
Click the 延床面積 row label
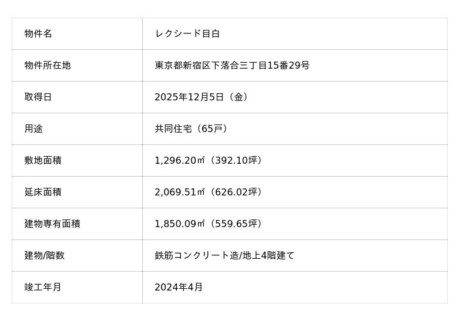tap(43, 192)
